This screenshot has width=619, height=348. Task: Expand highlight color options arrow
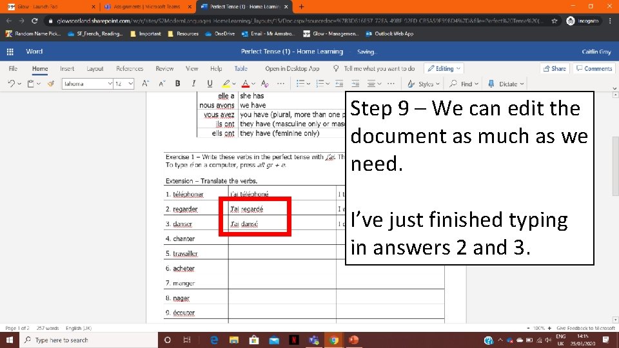(233, 84)
